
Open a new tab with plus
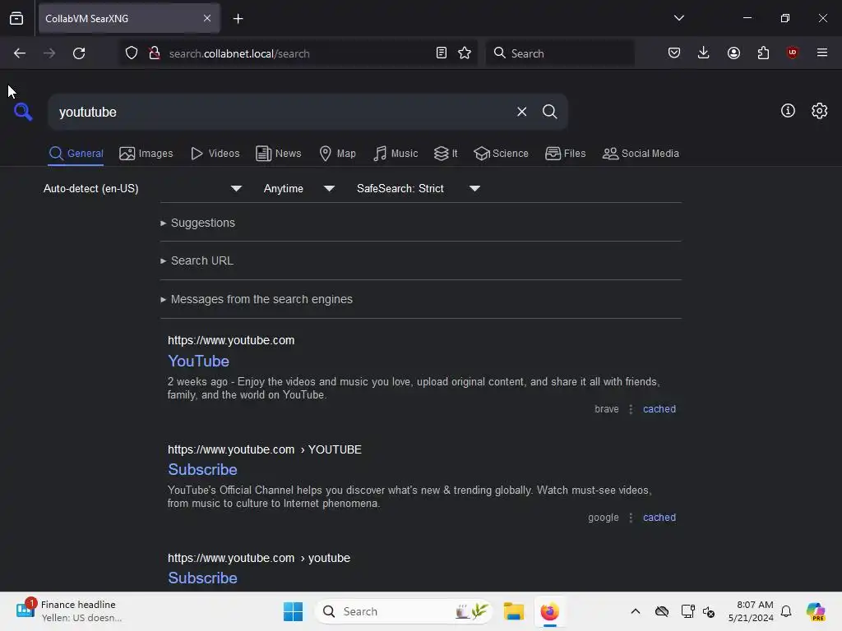coord(238,19)
